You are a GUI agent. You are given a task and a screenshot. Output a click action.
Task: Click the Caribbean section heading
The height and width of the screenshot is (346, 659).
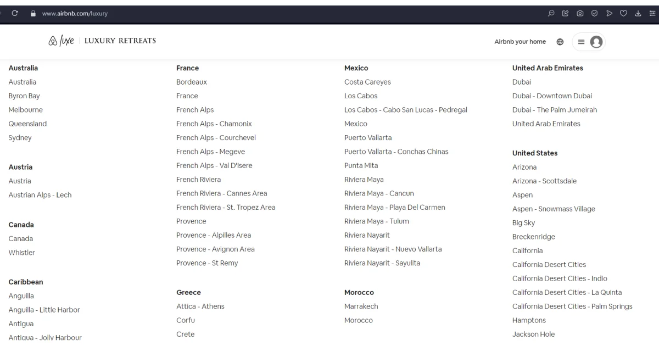coord(26,282)
